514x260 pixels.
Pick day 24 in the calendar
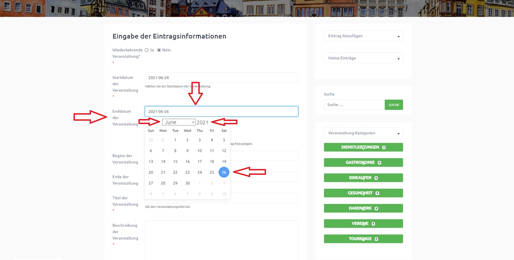pos(199,172)
